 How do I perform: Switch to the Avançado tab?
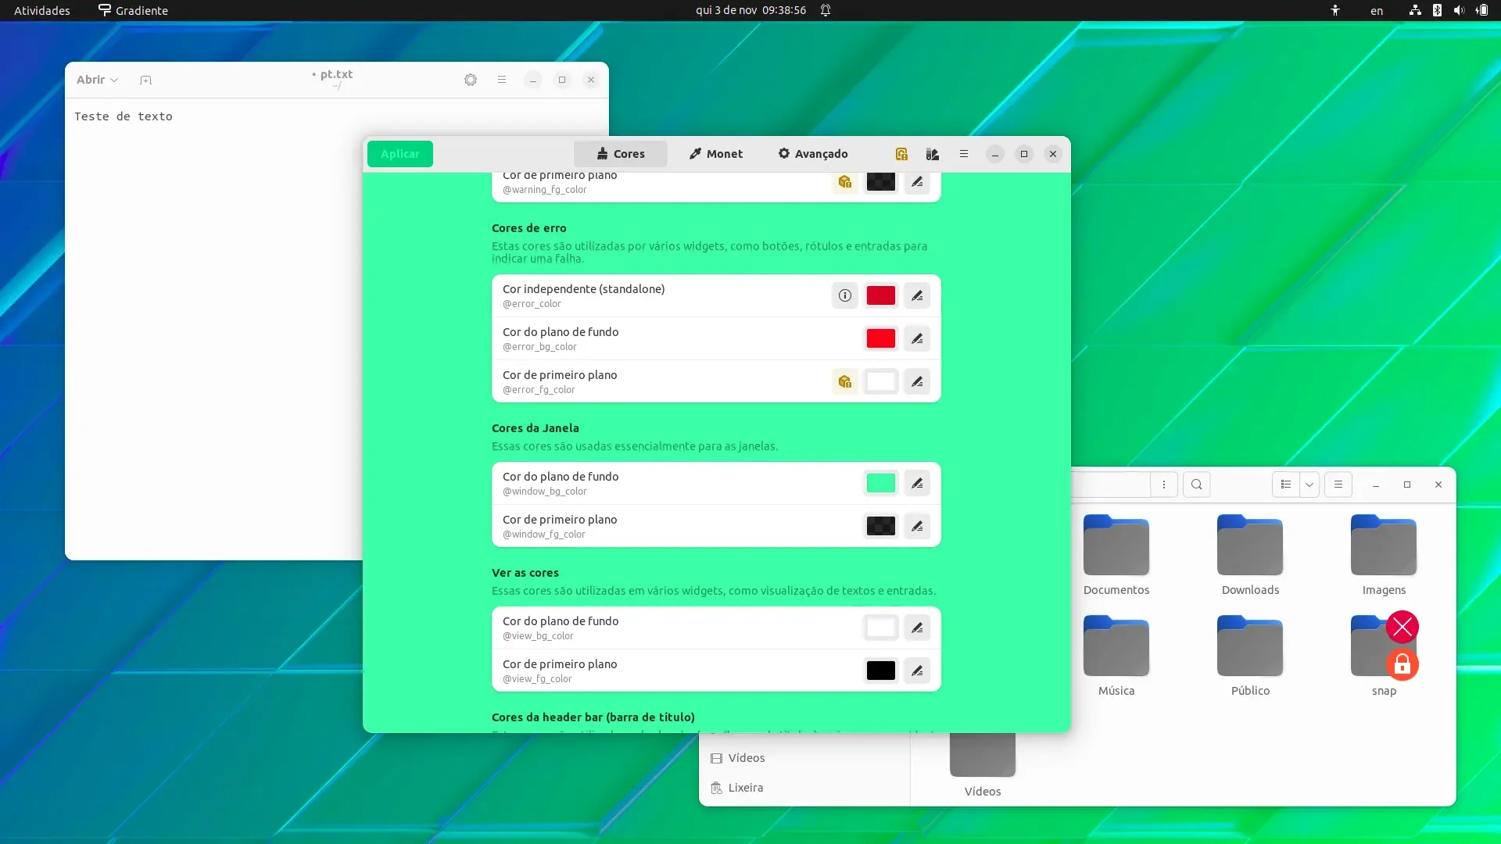[813, 154]
